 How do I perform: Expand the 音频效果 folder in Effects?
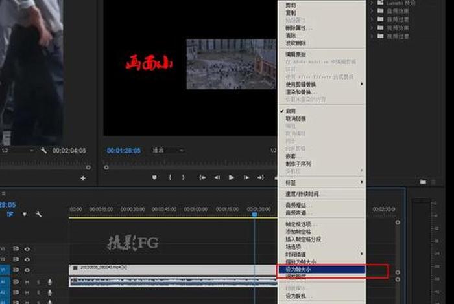(x=372, y=11)
